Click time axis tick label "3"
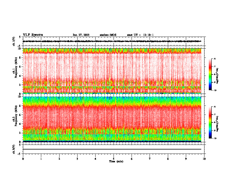 tap(77, 159)
